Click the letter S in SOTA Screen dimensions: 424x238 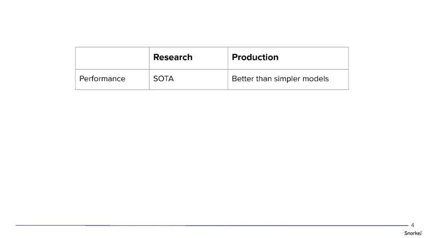point(155,79)
